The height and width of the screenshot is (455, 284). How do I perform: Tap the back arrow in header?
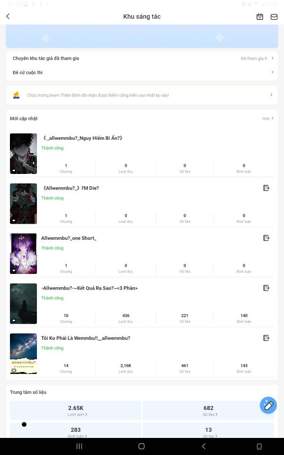point(8,17)
